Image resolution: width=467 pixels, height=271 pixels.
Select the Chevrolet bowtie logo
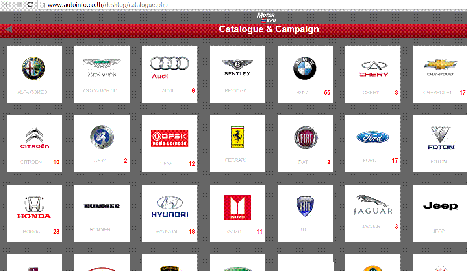coord(441,68)
